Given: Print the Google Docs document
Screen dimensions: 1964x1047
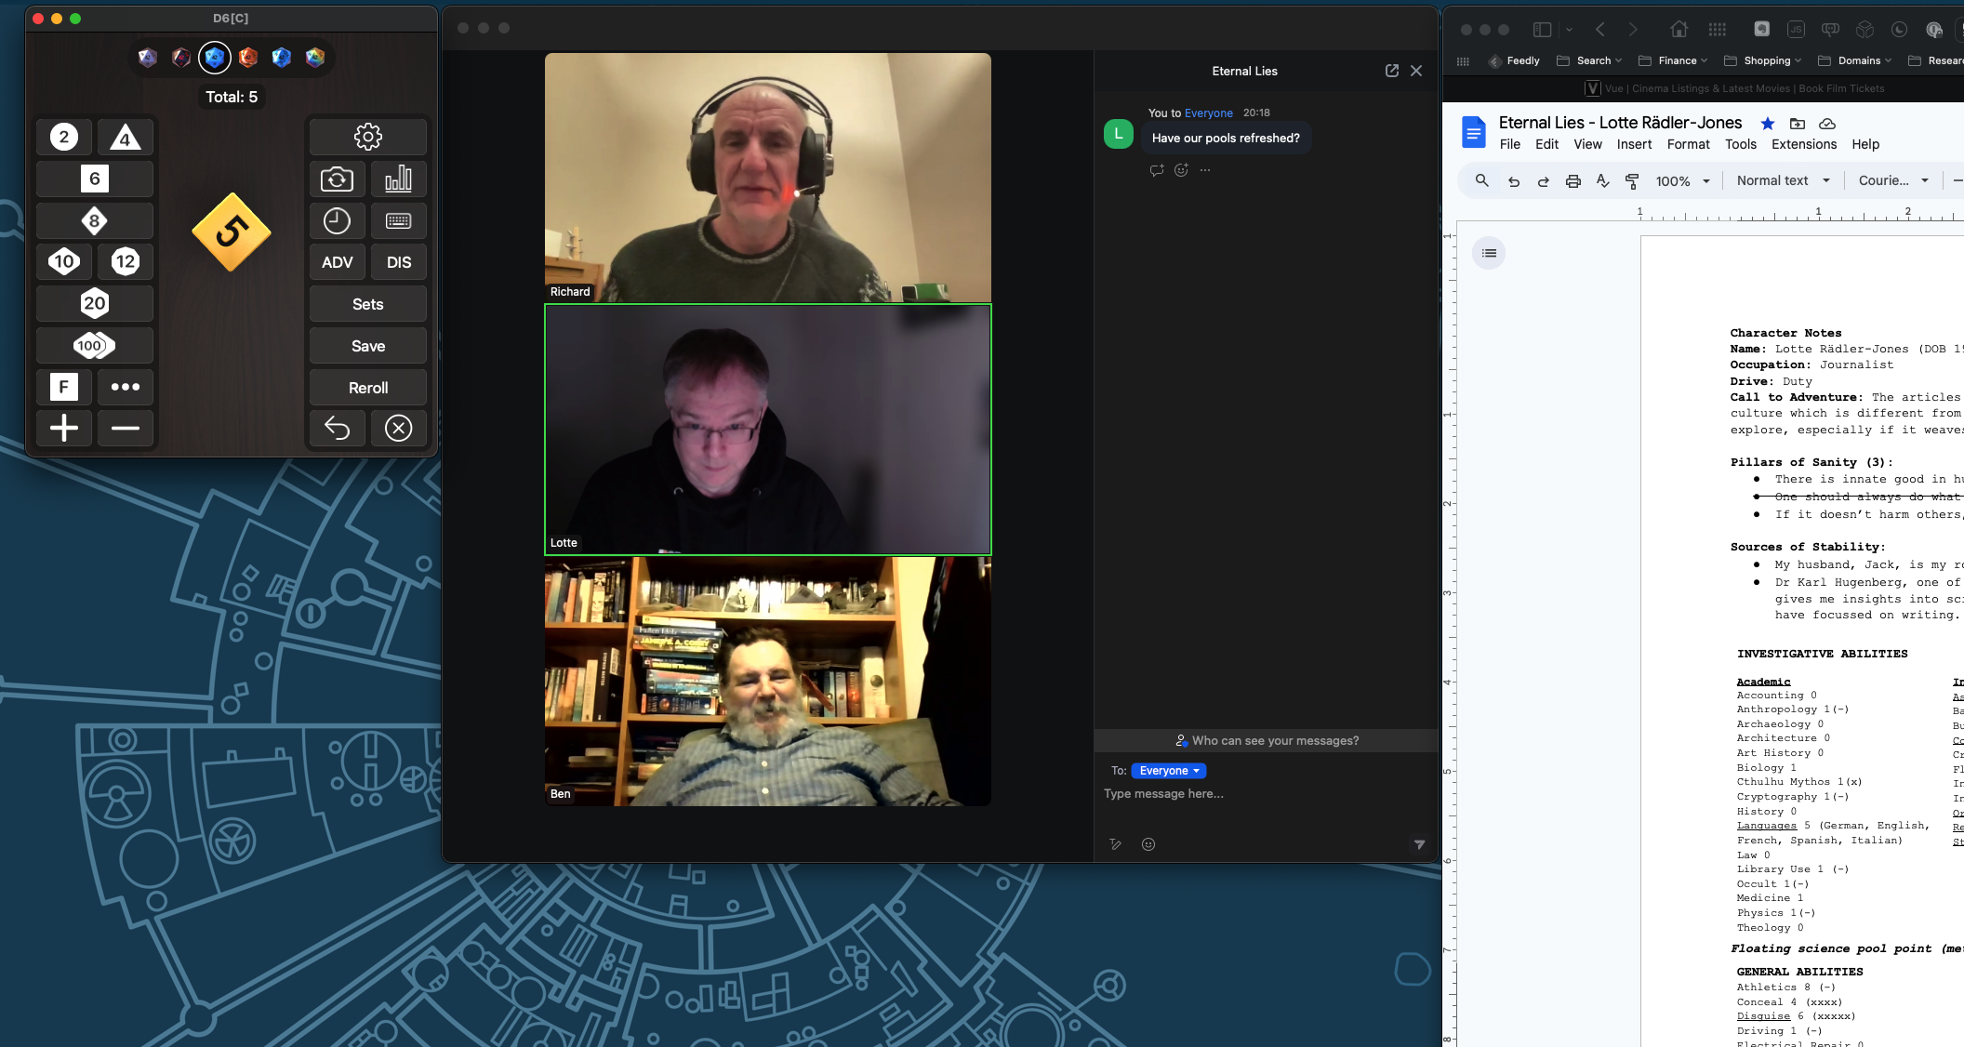Looking at the screenshot, I should pos(1573,181).
